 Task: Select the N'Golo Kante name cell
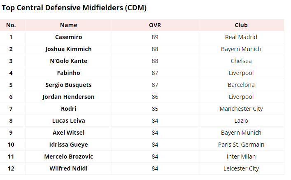tap(68, 61)
